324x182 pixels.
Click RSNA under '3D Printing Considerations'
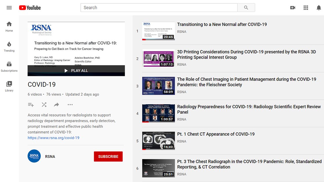click(x=182, y=64)
